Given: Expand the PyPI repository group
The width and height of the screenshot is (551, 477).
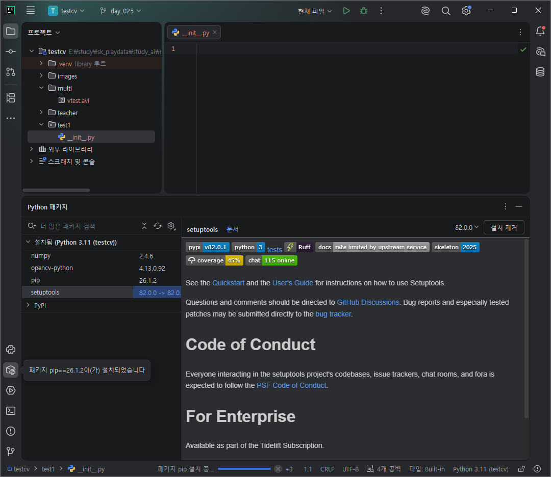Looking at the screenshot, I should (x=28, y=305).
